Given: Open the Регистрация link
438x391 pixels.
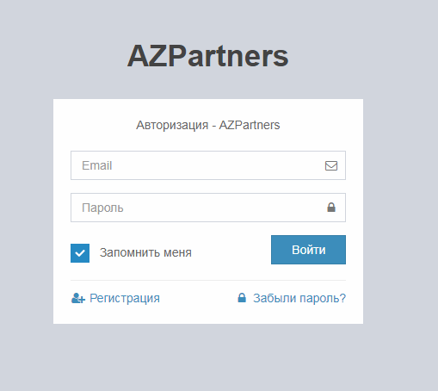Looking at the screenshot, I should click(x=125, y=298).
